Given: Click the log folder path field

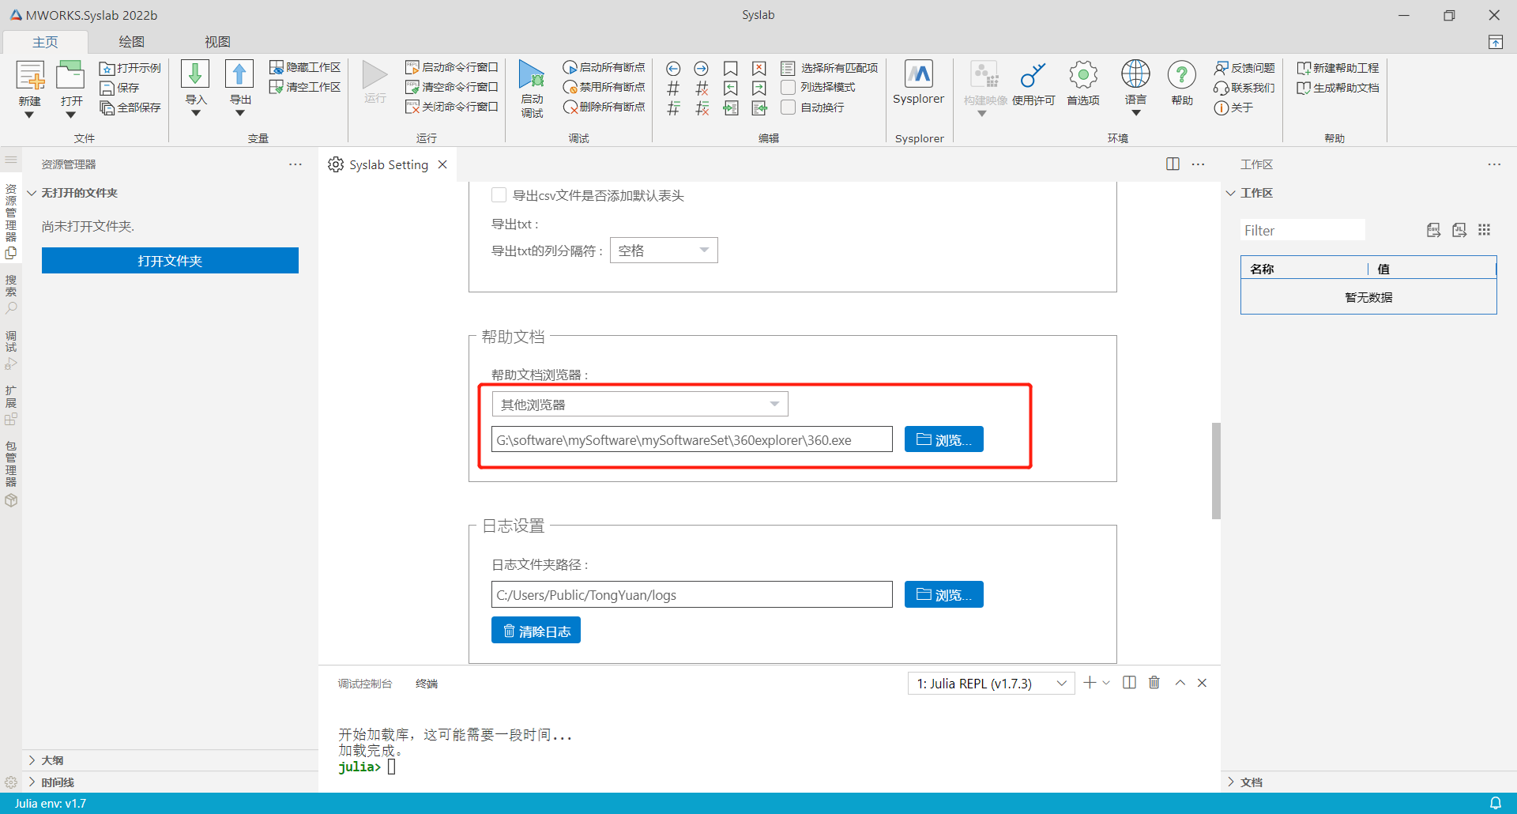Looking at the screenshot, I should tap(692, 594).
